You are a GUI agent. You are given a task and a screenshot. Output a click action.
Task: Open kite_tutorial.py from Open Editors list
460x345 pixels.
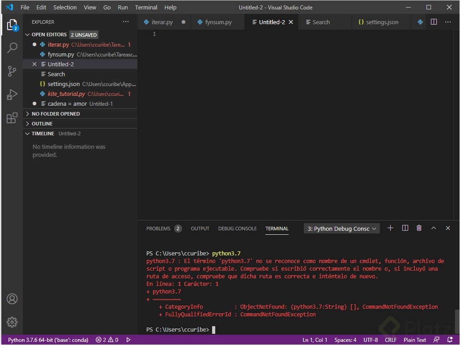coord(80,94)
